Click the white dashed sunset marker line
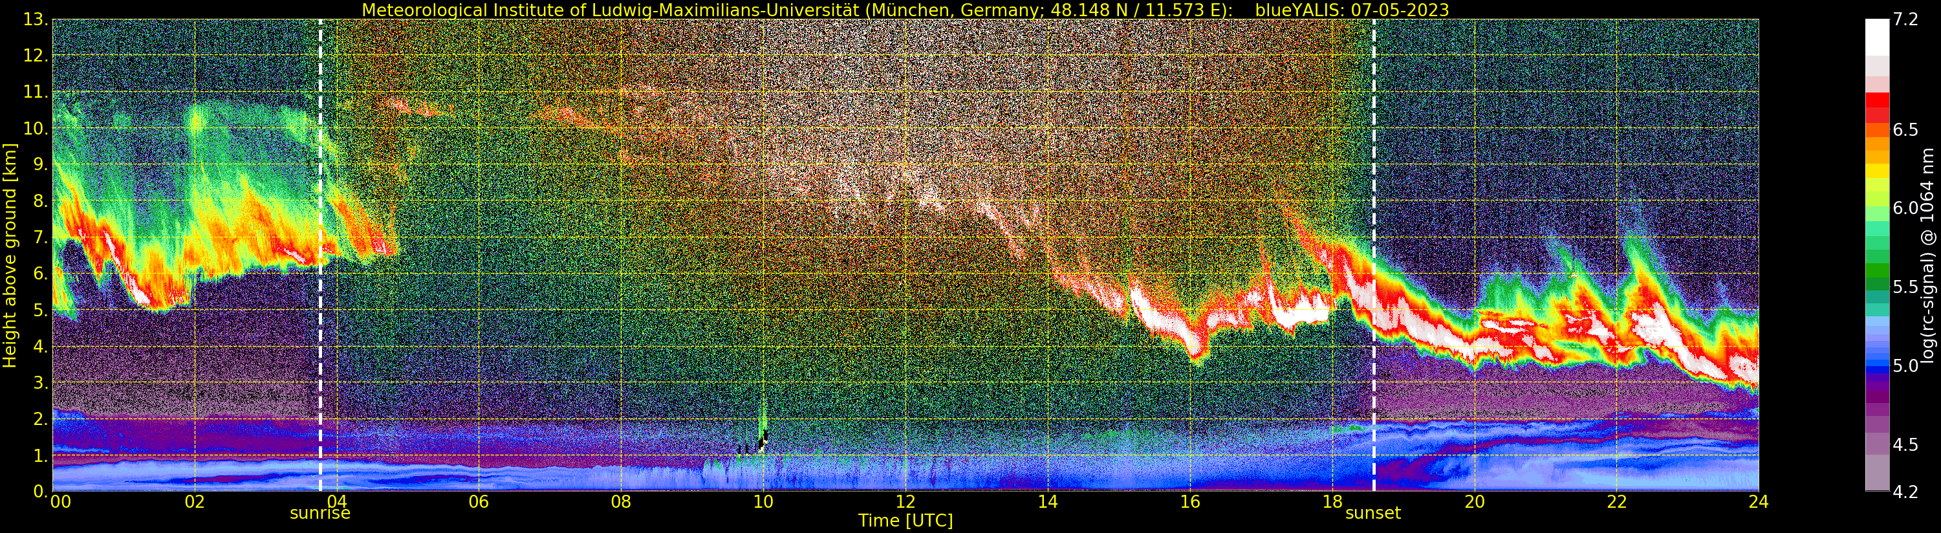Image resolution: width=1941 pixels, height=533 pixels. tap(1374, 255)
